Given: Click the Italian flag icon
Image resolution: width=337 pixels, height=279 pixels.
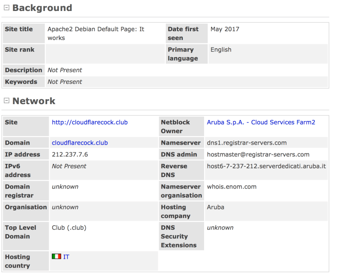Looking at the screenshot, I should (x=56, y=257).
